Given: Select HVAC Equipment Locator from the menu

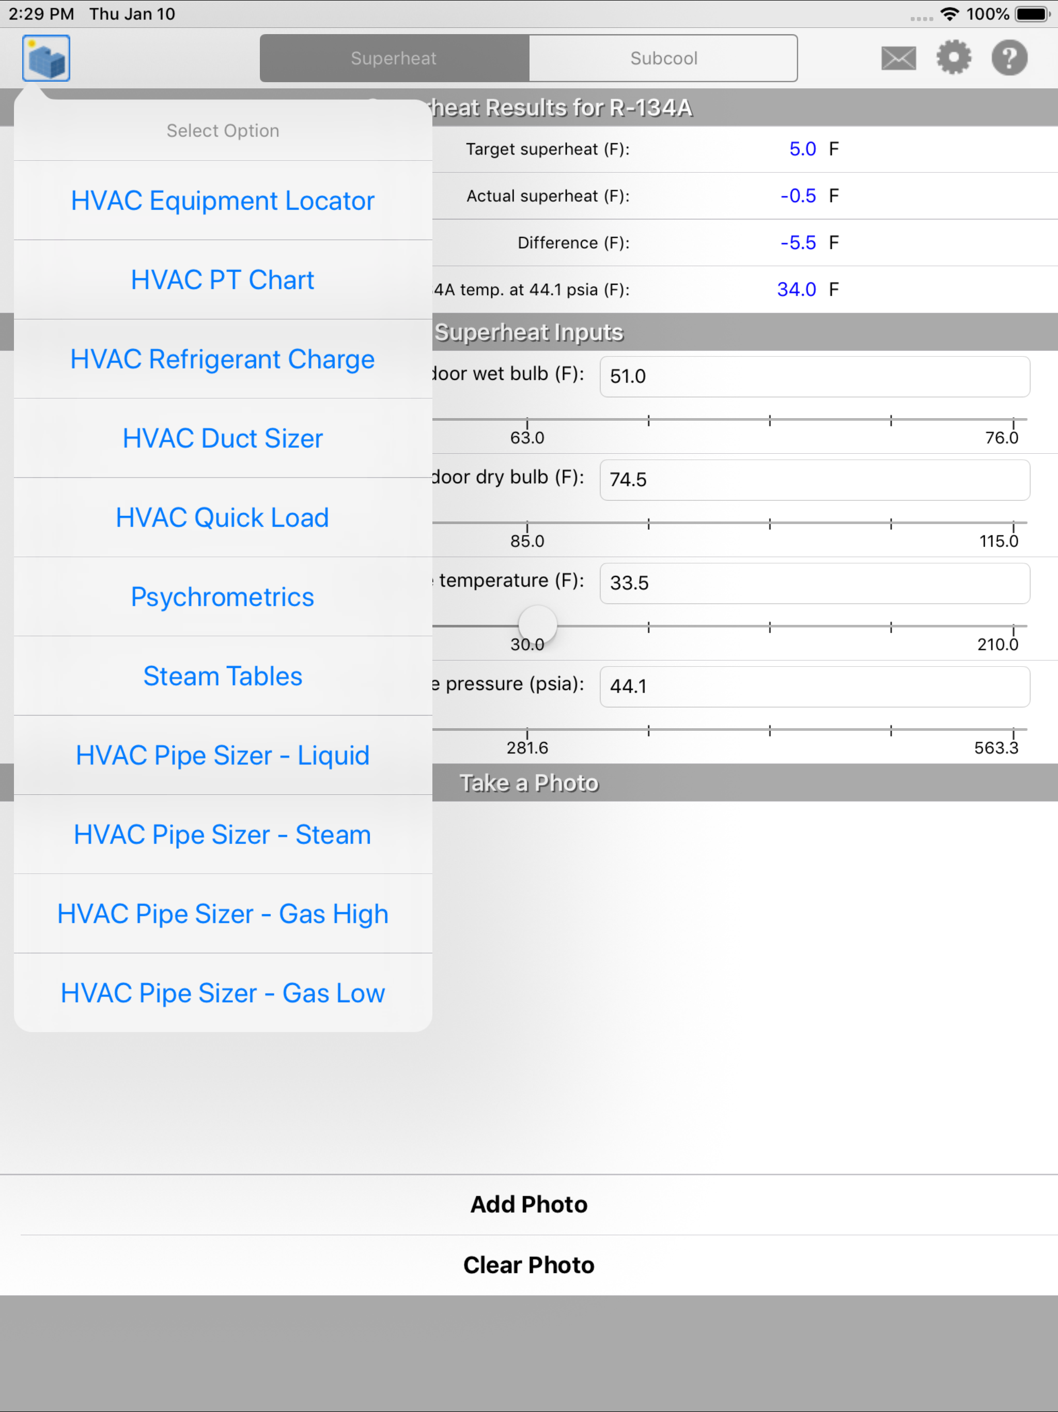Looking at the screenshot, I should 223,200.
